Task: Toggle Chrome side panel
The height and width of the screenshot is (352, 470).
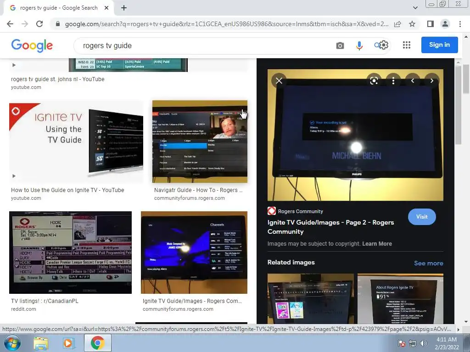Action: tap(431, 24)
